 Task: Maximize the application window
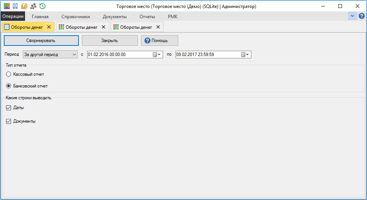[x=340, y=6]
